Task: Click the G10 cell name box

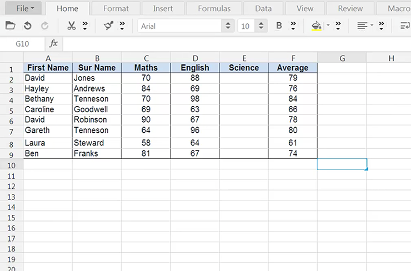Action: click(x=22, y=43)
